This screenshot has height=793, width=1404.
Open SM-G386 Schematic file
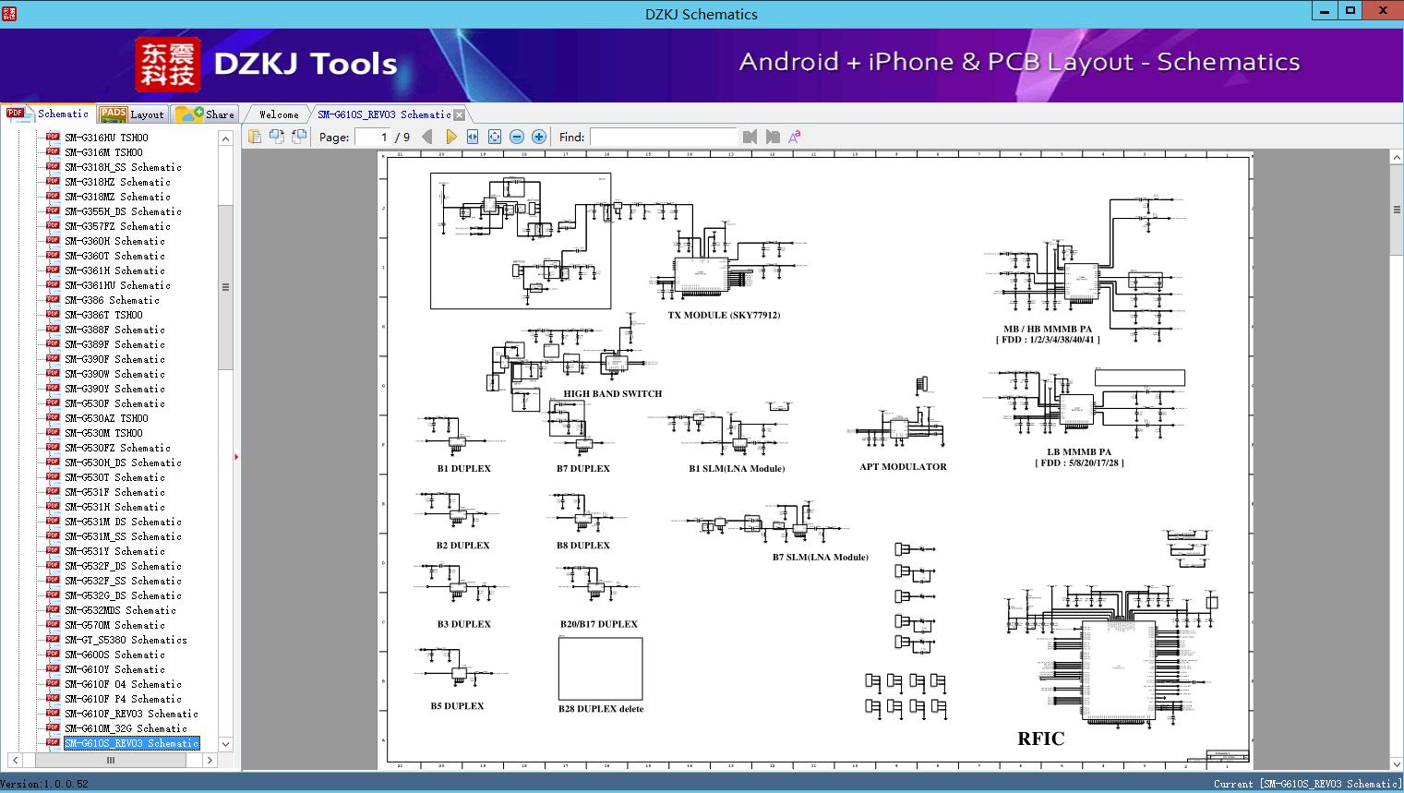(112, 300)
